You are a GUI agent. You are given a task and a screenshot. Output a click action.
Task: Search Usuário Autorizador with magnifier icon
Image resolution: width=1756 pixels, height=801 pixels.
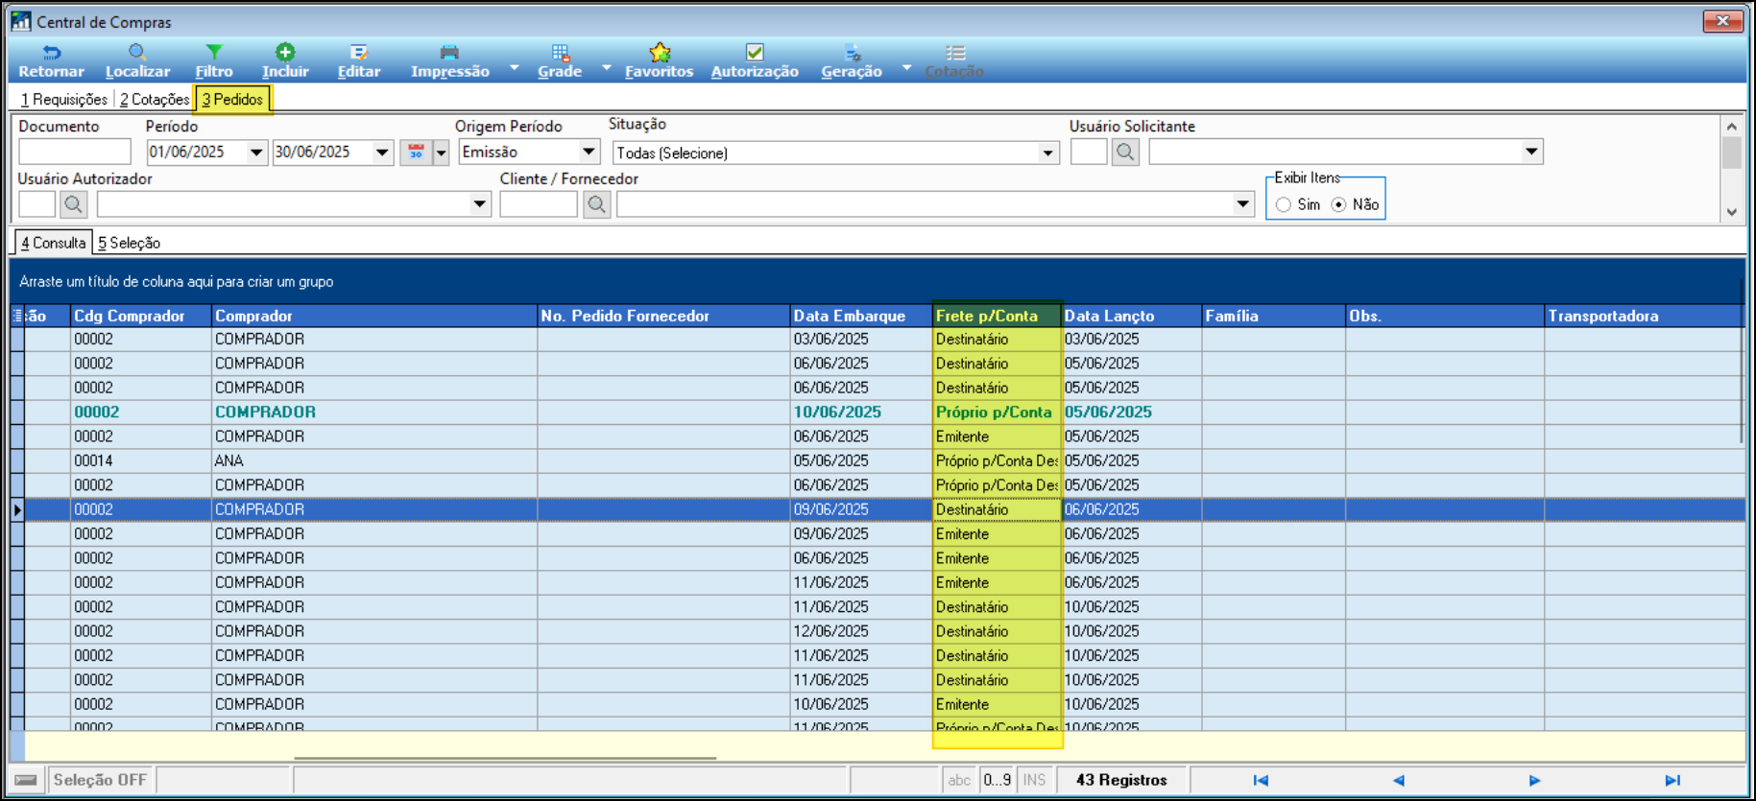[73, 203]
